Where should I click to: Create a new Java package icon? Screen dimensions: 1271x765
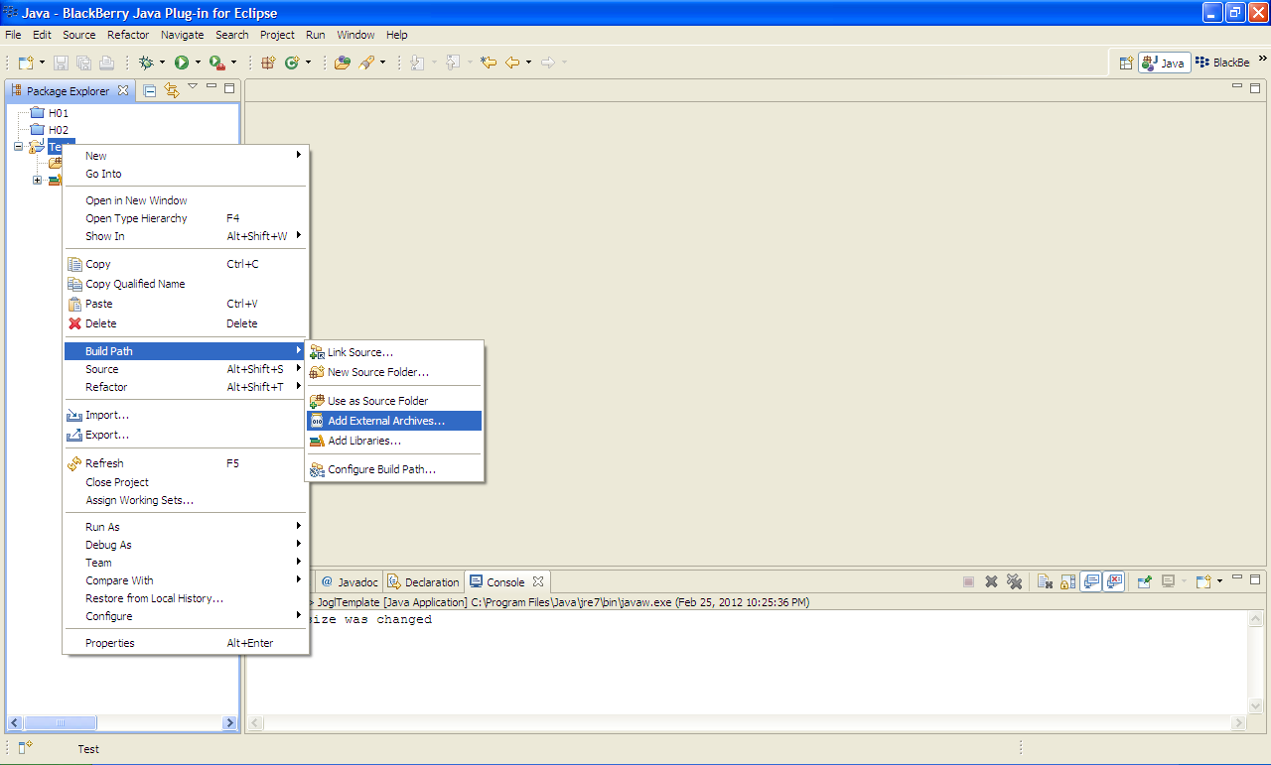point(268,63)
